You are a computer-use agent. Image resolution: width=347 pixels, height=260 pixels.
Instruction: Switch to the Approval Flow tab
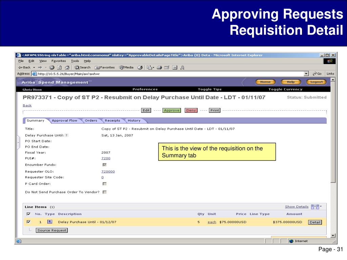pyautogui.click(x=64, y=121)
